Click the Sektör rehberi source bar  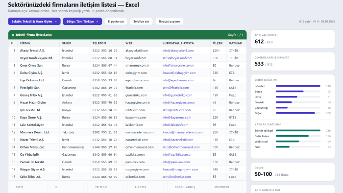(298, 130)
